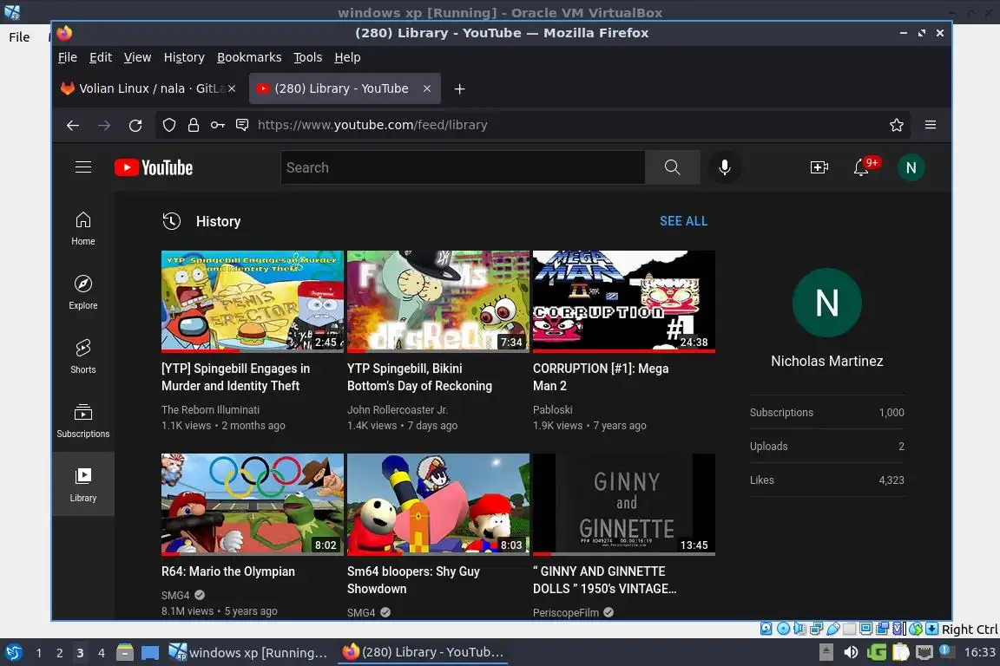Play R64: Mario the Olympian thumbnail
The image size is (1000, 666).
253,504
